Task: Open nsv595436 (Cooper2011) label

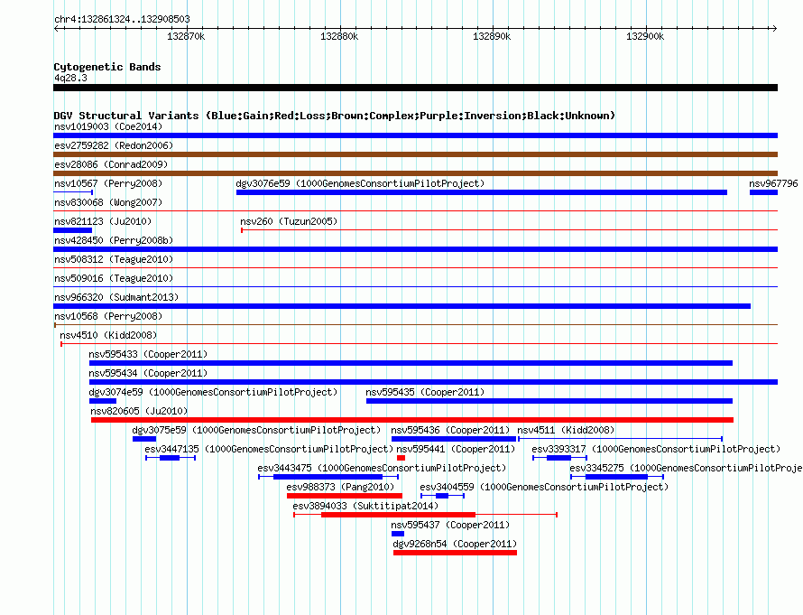Action: click(450, 430)
